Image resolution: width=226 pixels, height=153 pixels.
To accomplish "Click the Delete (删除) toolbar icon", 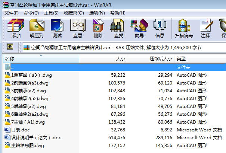I will pos(98,28).
